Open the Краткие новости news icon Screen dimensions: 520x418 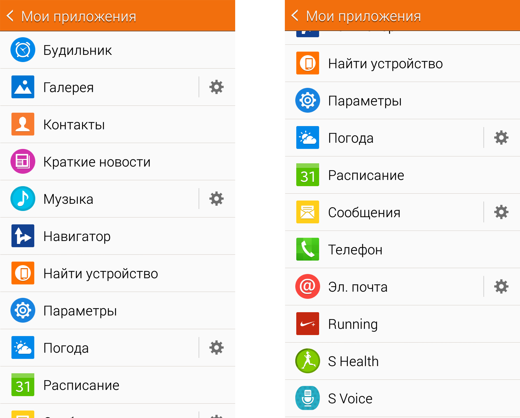tap(23, 161)
